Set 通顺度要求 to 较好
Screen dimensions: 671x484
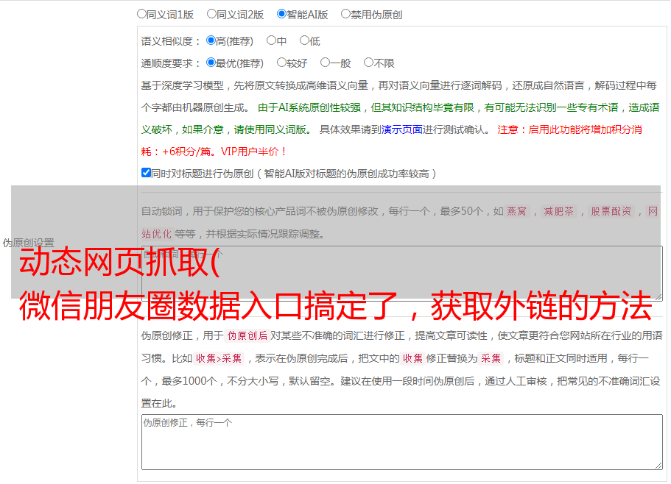click(x=281, y=63)
